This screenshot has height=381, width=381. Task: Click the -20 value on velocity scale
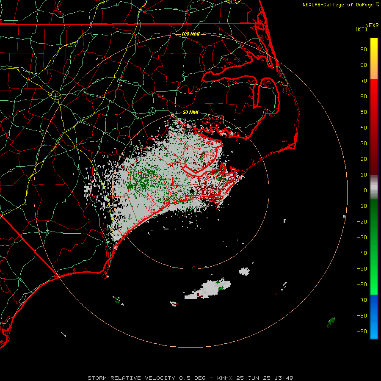(x=362, y=221)
